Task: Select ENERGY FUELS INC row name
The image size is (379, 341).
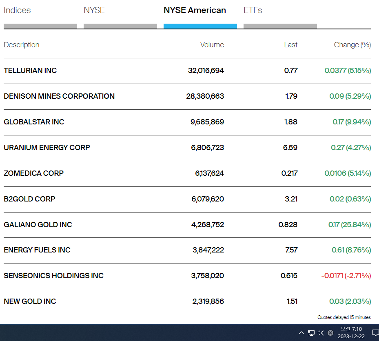Action: (37, 250)
